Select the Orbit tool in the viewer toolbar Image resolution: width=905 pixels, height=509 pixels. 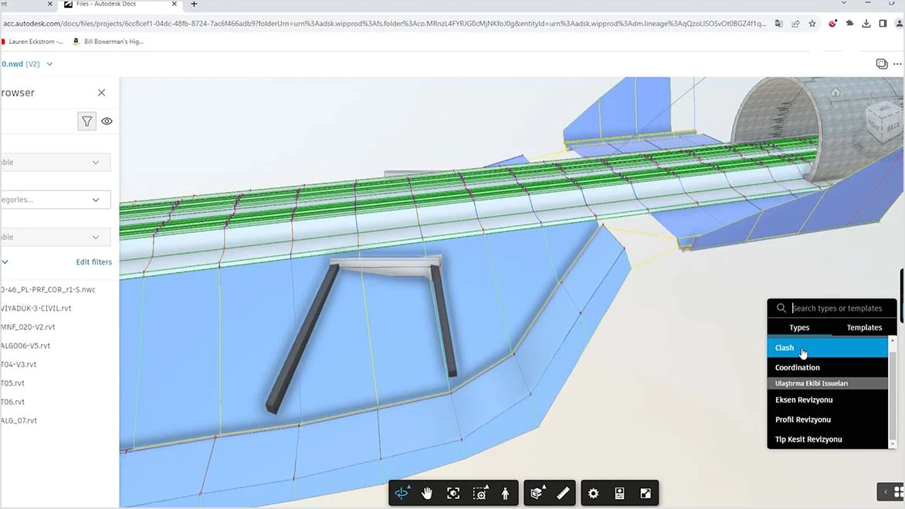click(402, 493)
